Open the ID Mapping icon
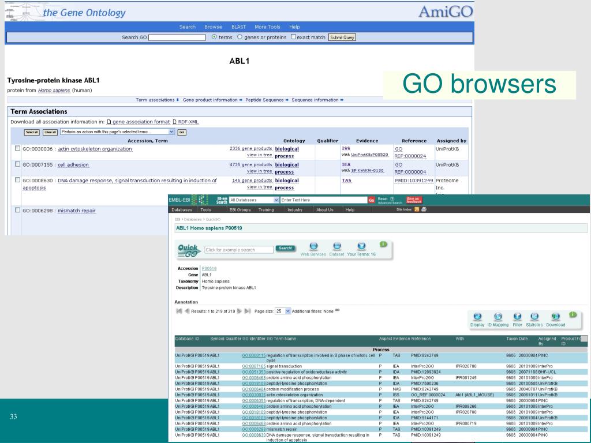The width and height of the screenshot is (591, 443). click(x=498, y=317)
